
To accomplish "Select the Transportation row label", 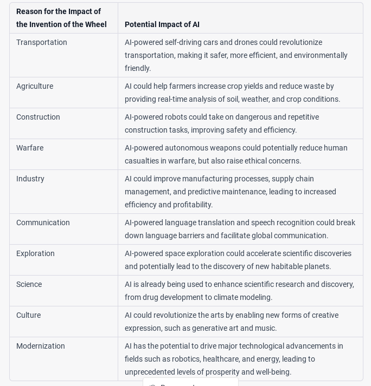I will (42, 42).
